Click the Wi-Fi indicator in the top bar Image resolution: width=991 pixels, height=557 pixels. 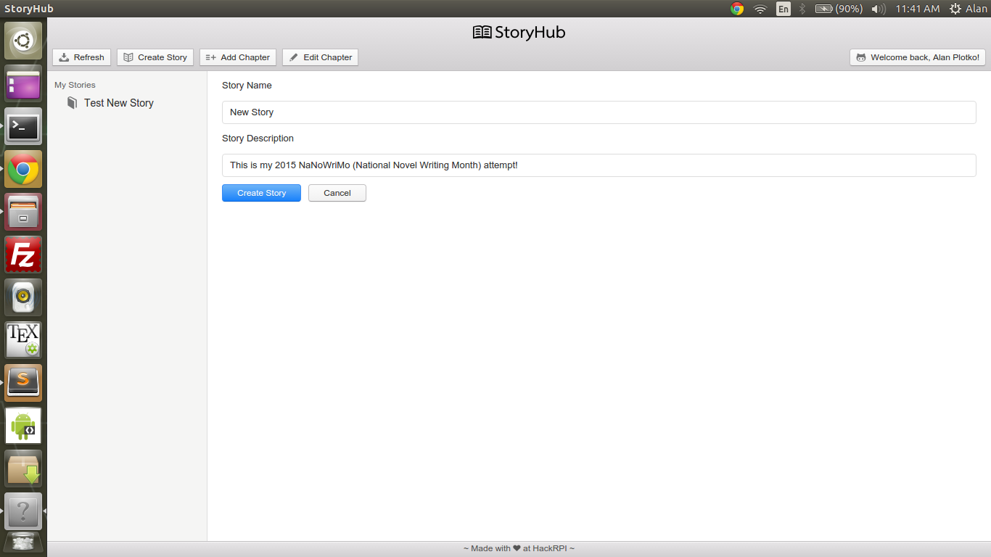[759, 9]
